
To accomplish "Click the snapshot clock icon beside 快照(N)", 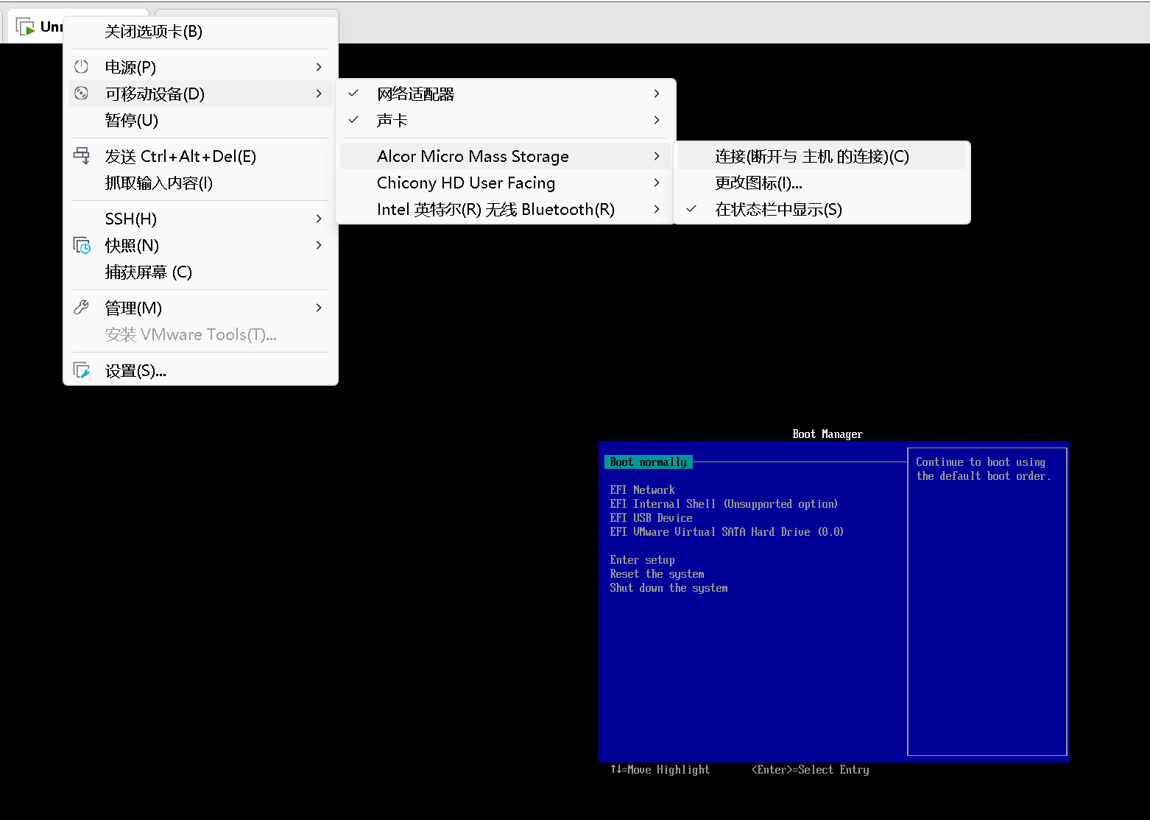I will (x=82, y=245).
